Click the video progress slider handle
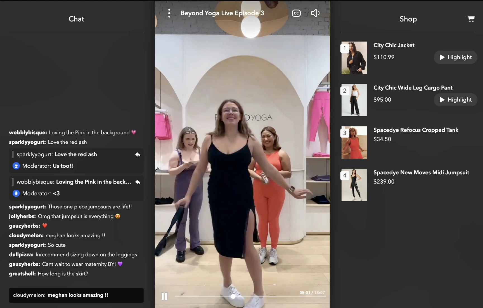Screen dimensions: 483x308 (233, 296)
